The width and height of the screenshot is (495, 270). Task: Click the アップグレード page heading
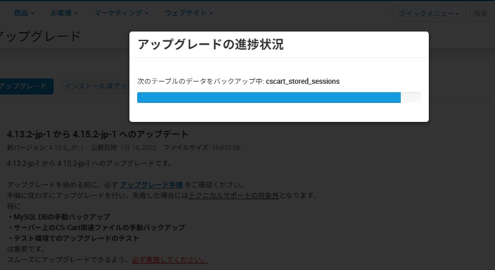(x=39, y=36)
